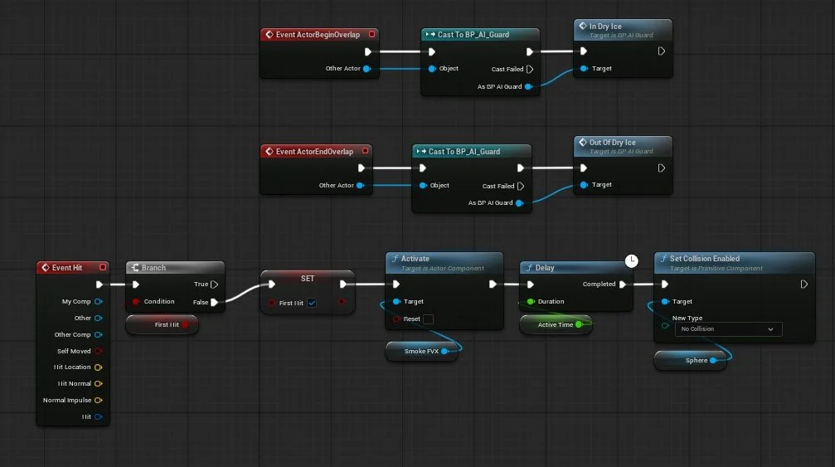The width and height of the screenshot is (835, 467).
Task: Open New Type No Collision dropdown
Action: [x=728, y=329]
